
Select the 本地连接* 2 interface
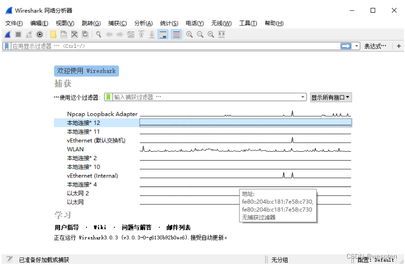pos(202,158)
